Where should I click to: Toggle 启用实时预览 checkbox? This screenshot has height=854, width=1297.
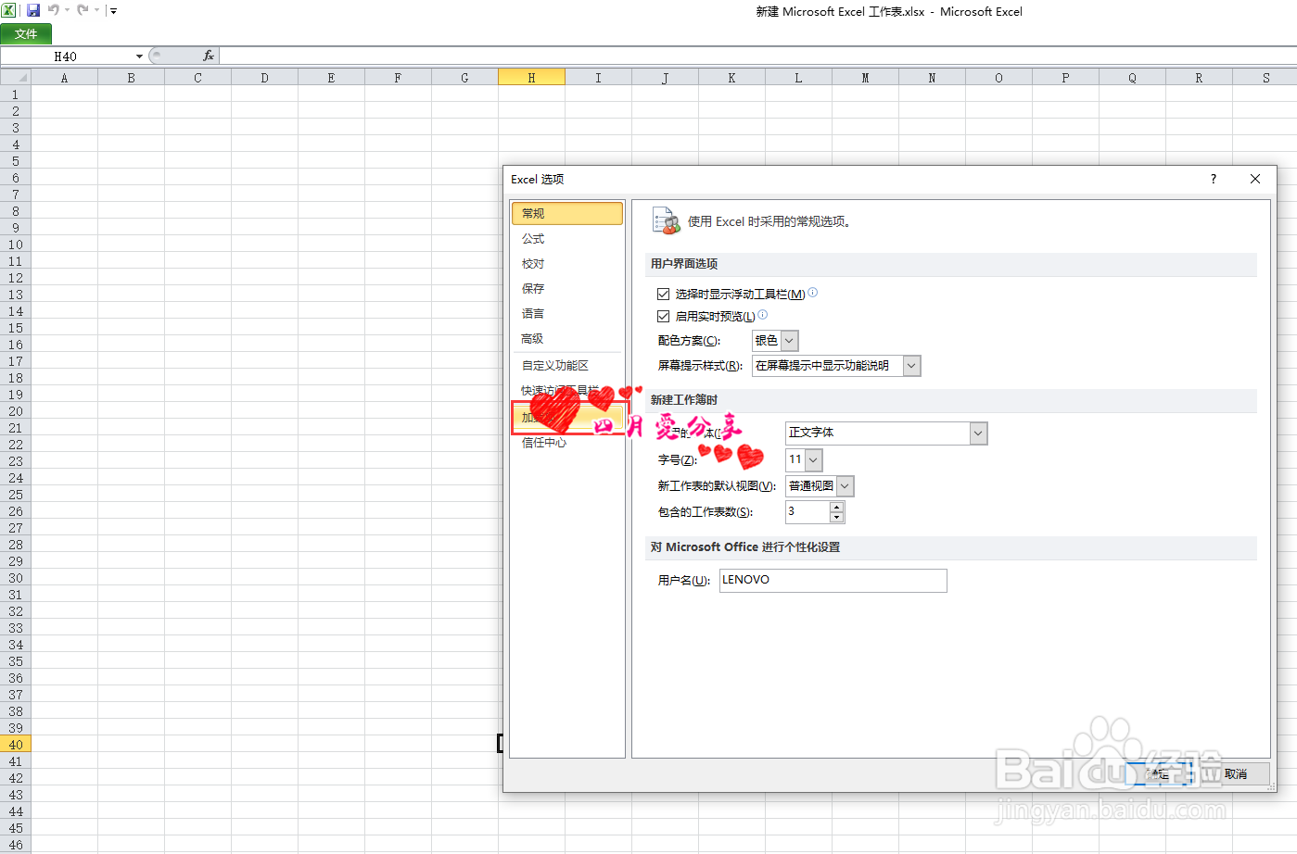coord(663,316)
